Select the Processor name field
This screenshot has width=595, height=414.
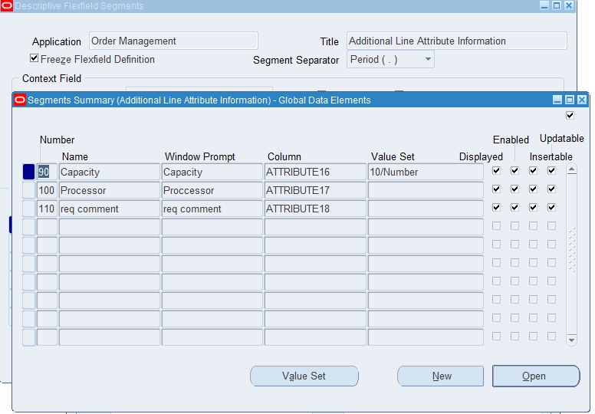pos(109,190)
